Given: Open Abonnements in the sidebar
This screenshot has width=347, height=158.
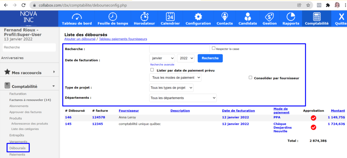Looking at the screenshot, I should pos(19,106).
